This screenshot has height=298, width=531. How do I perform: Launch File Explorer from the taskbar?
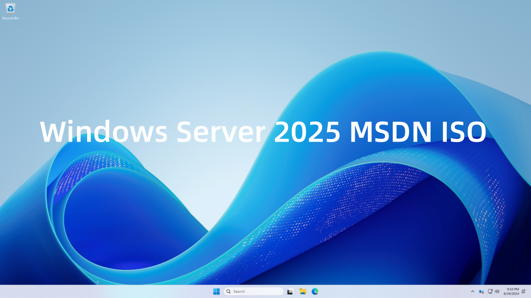(302, 291)
